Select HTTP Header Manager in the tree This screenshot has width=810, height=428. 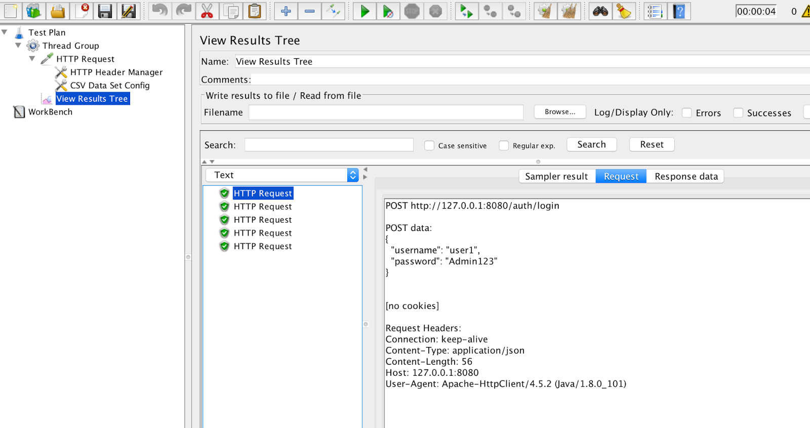point(116,72)
